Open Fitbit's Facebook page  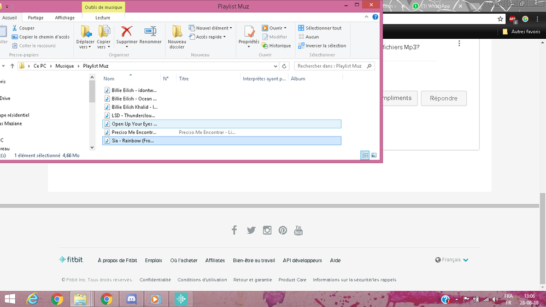pyautogui.click(x=234, y=230)
